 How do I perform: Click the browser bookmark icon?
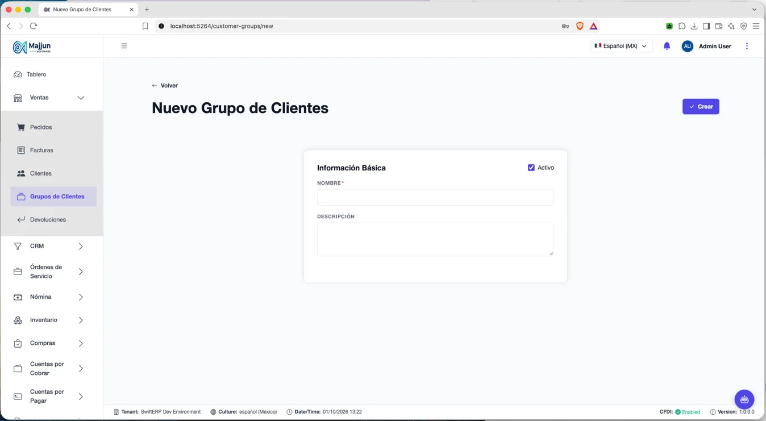click(145, 26)
